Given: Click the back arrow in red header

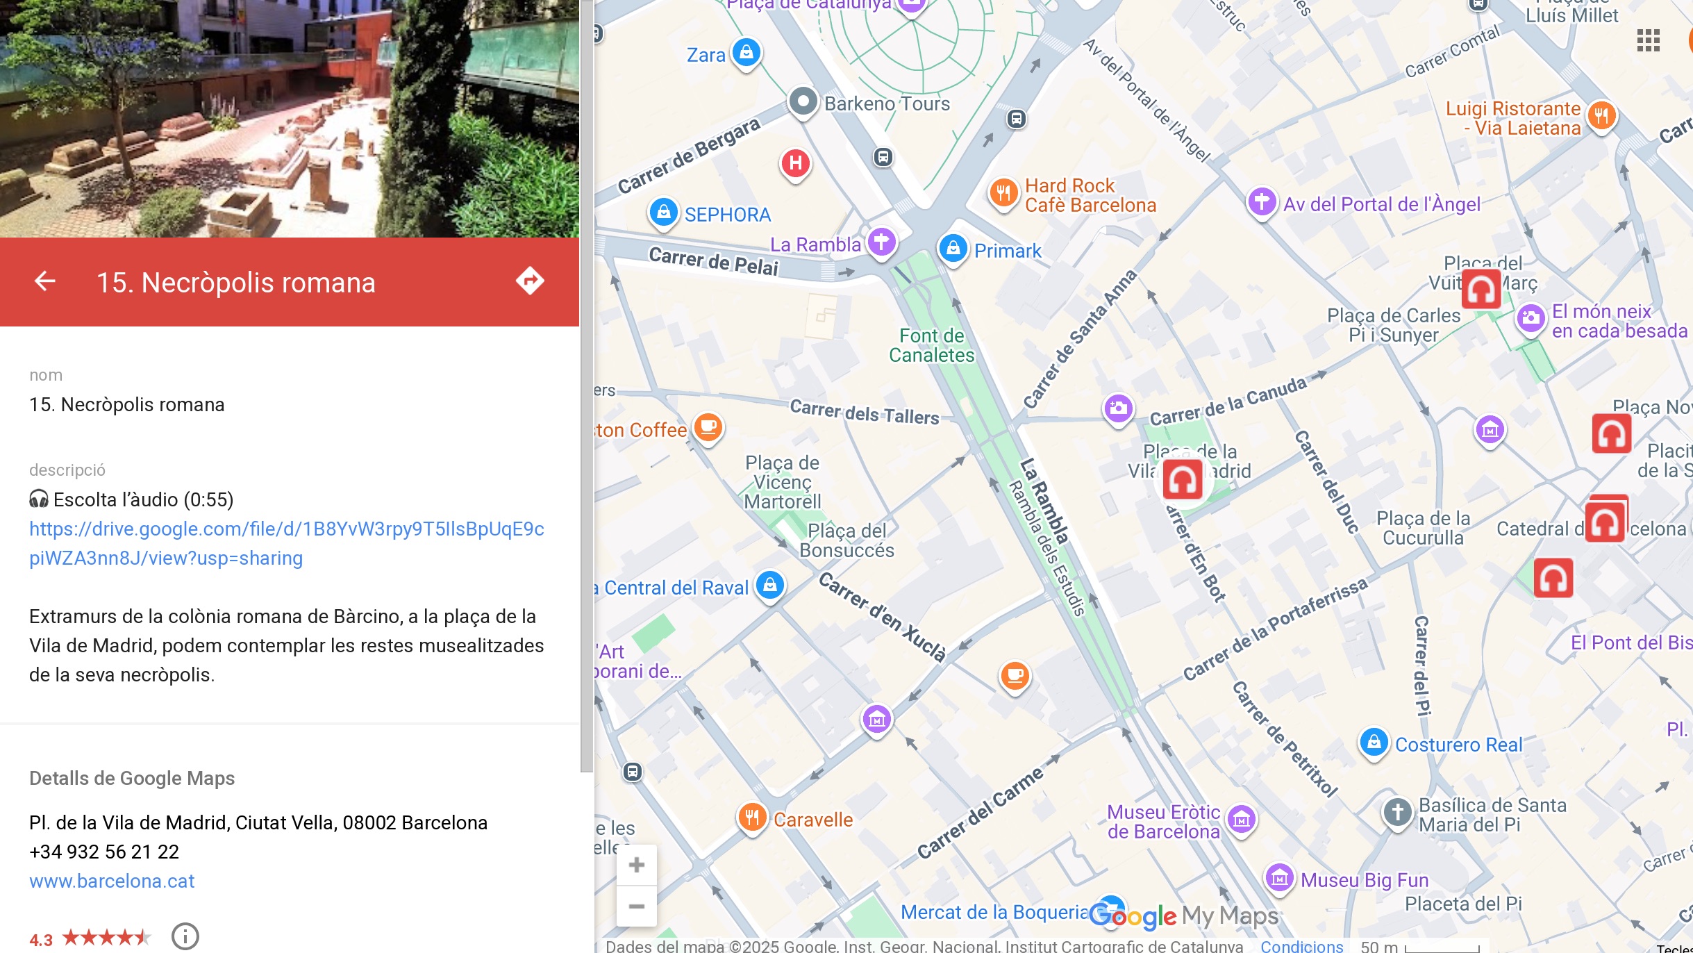Looking at the screenshot, I should click(45, 281).
